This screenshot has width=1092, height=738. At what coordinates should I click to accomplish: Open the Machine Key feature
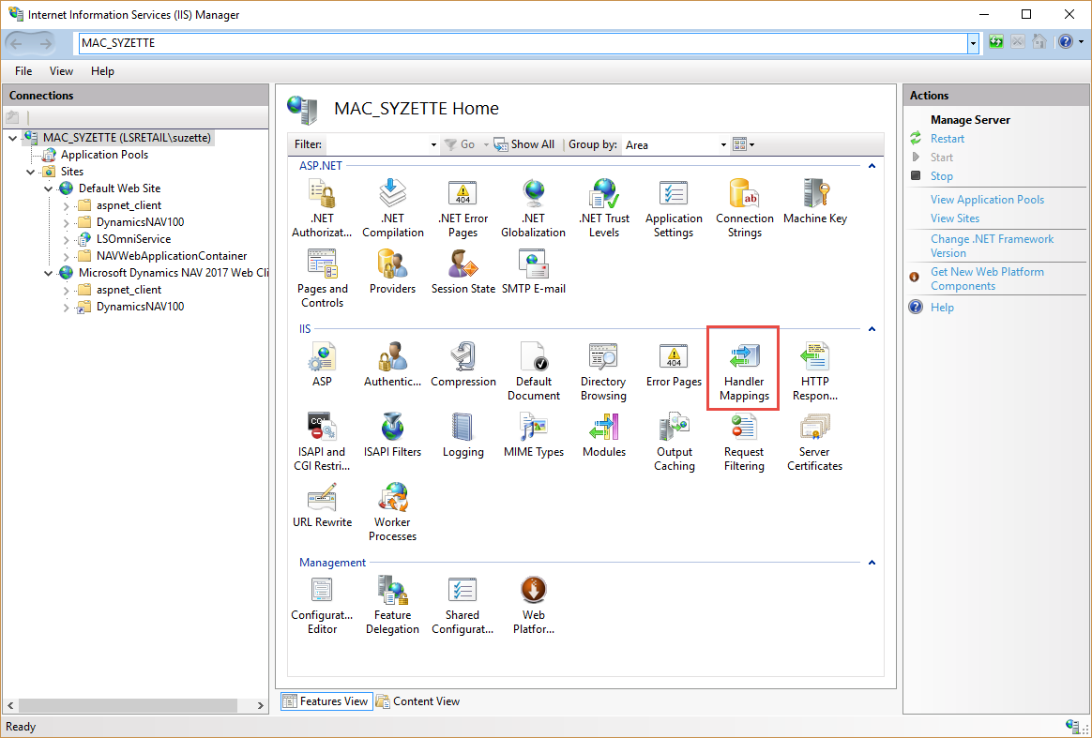point(814,202)
